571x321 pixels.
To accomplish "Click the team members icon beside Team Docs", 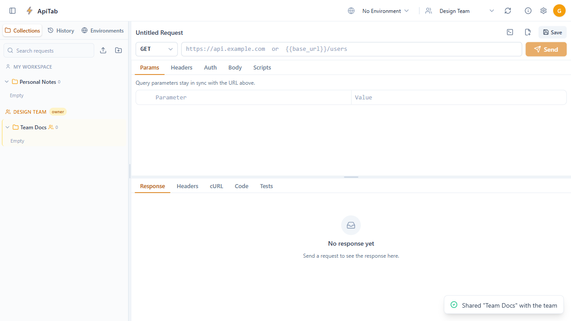I will [51, 127].
